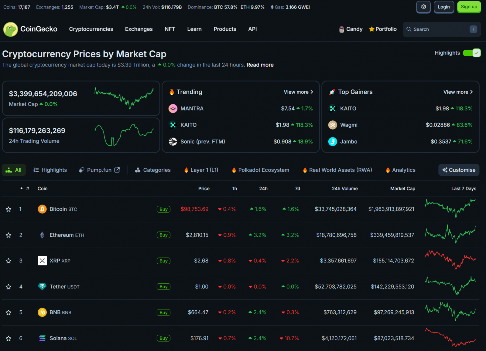486x351 pixels.
Task: Click the XRP coin logo
Action: (42, 261)
